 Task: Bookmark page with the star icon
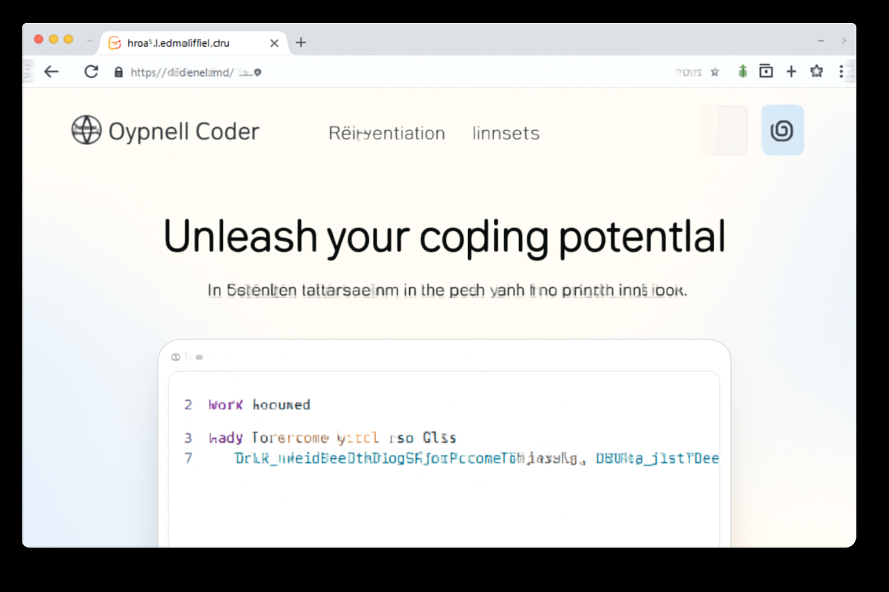pos(715,72)
